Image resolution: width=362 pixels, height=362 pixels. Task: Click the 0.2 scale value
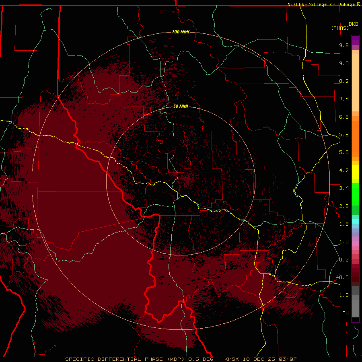coord(344,260)
